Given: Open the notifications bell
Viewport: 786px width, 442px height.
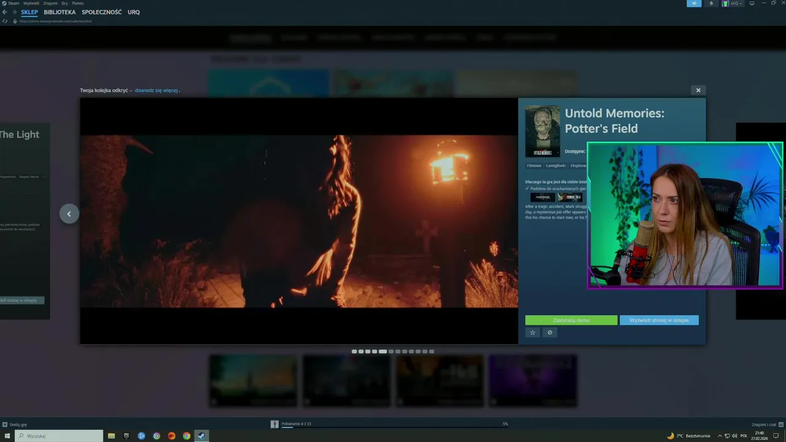Looking at the screenshot, I should coord(711,3).
